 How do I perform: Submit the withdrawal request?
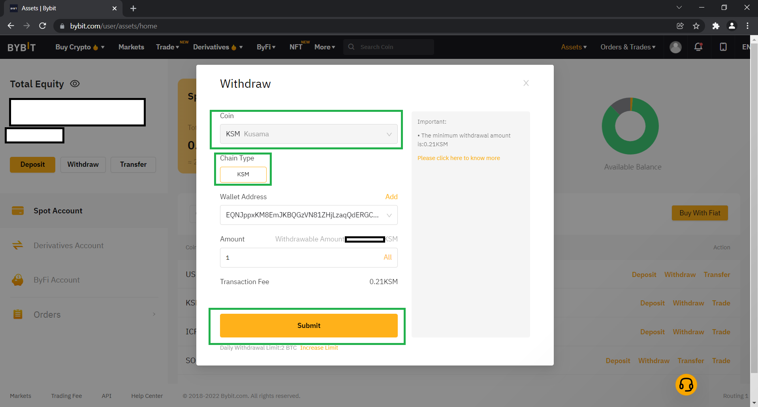point(308,326)
